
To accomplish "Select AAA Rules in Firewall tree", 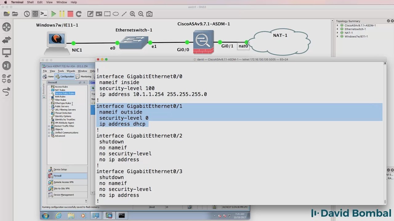I will 60,96.
